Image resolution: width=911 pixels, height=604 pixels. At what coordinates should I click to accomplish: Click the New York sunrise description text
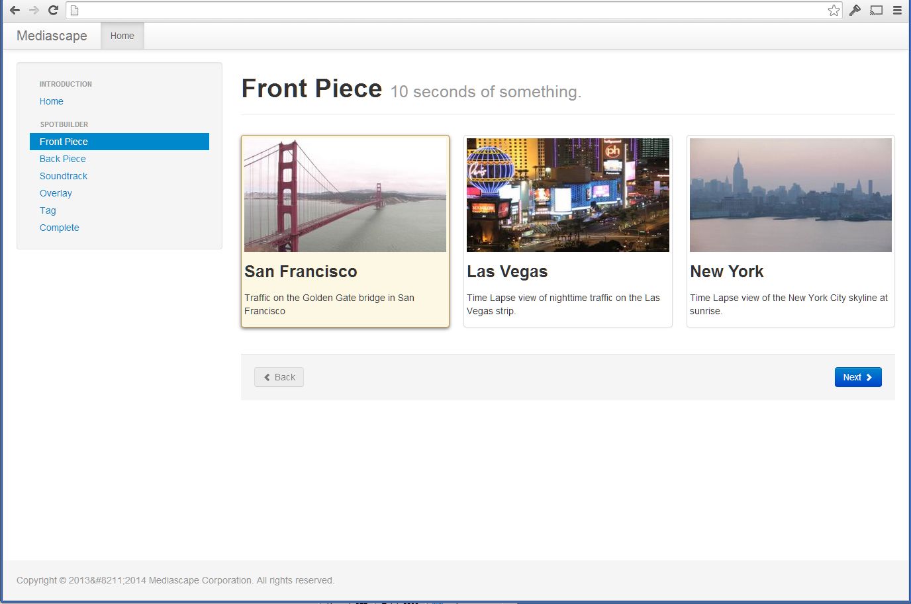coord(789,304)
